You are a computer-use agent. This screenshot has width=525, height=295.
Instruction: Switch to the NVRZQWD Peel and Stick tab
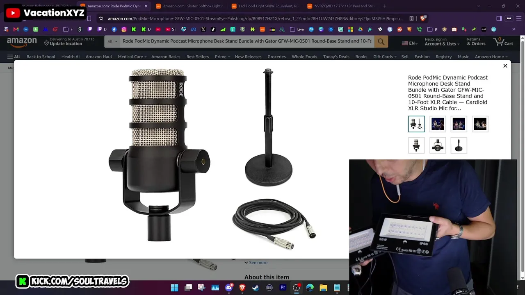(x=340, y=6)
